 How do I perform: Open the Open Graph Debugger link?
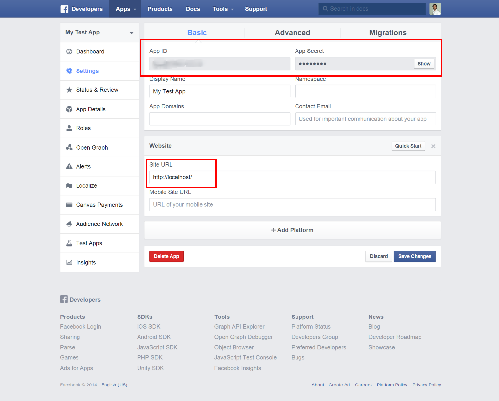click(244, 337)
